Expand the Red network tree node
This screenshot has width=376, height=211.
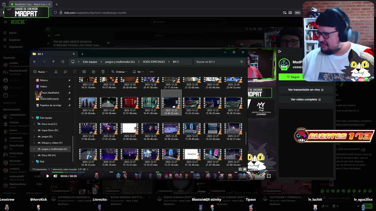tap(33, 161)
